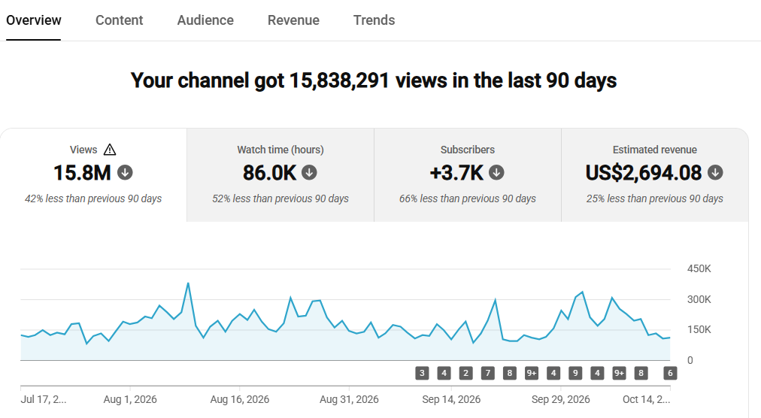Click the 450K axis label
761x418 pixels.
pyautogui.click(x=699, y=268)
